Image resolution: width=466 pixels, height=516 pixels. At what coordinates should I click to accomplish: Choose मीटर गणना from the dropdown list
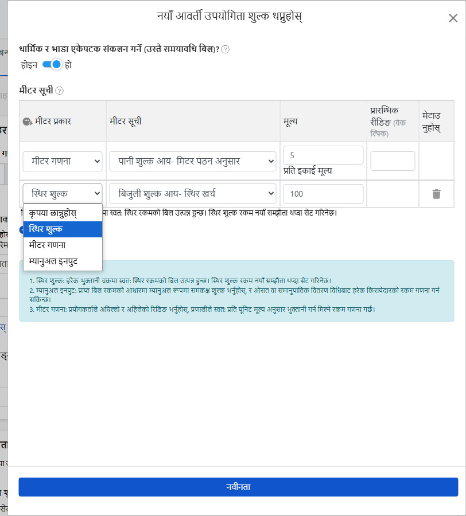click(x=63, y=245)
